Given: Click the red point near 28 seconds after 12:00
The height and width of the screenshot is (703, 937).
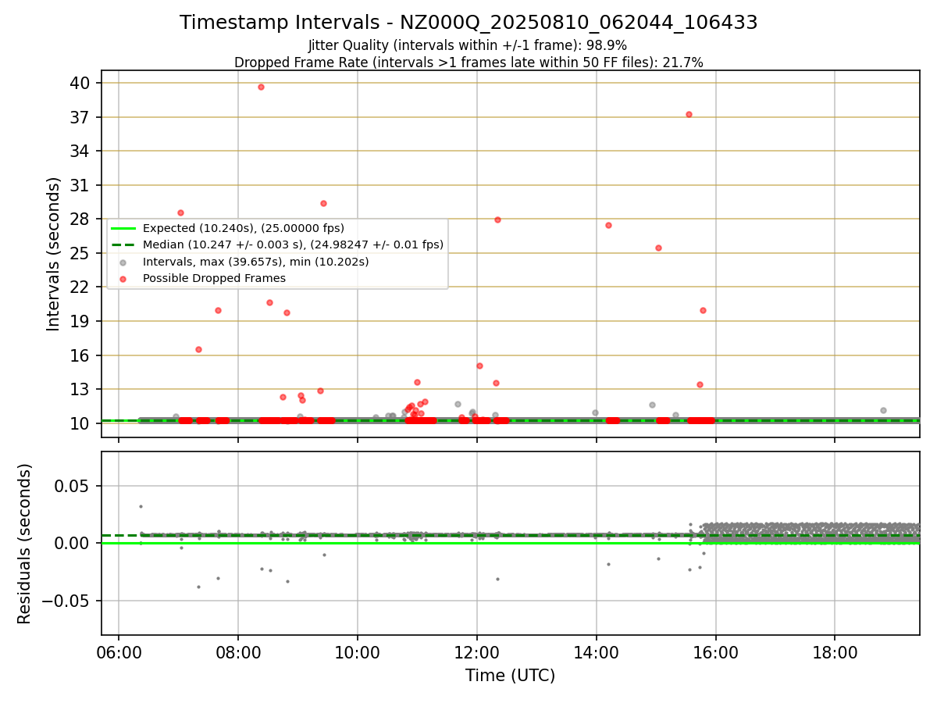Looking at the screenshot, I should [x=497, y=219].
